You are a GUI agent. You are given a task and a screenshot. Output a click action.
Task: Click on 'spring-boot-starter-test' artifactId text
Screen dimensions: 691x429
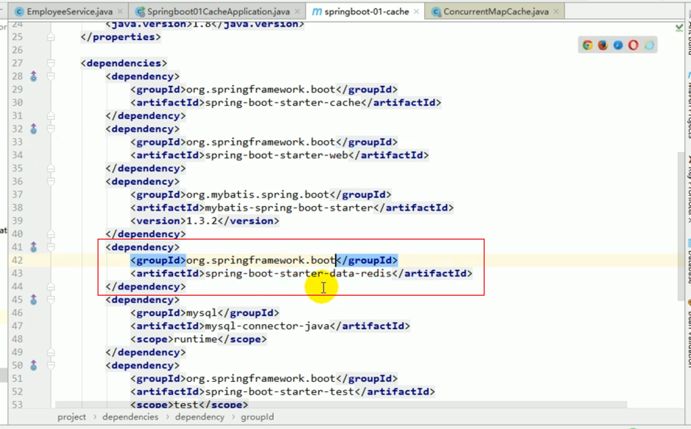(280, 392)
